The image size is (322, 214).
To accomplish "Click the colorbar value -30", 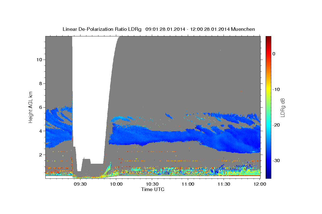I will coord(276,160).
